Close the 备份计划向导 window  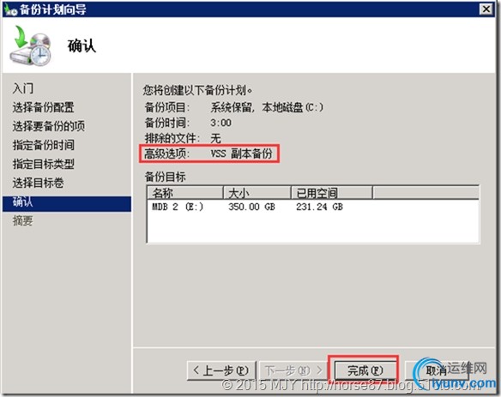[486, 9]
